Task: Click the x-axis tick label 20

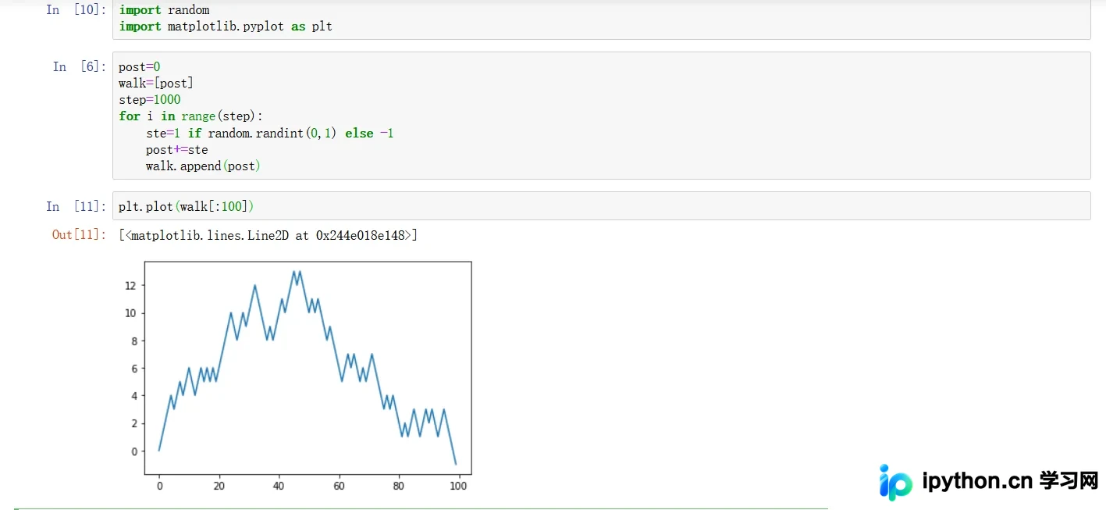Action: coord(219,486)
